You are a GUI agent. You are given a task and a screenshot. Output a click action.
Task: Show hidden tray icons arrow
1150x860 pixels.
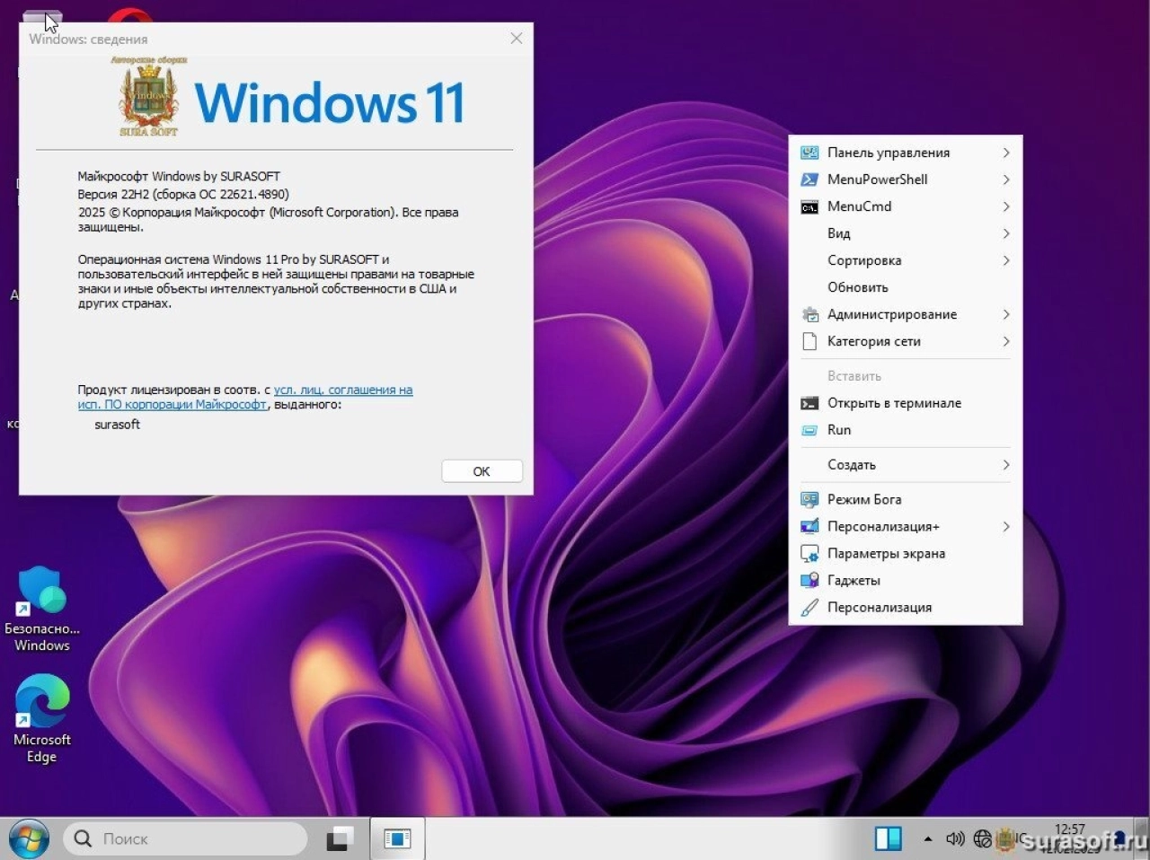(x=927, y=838)
